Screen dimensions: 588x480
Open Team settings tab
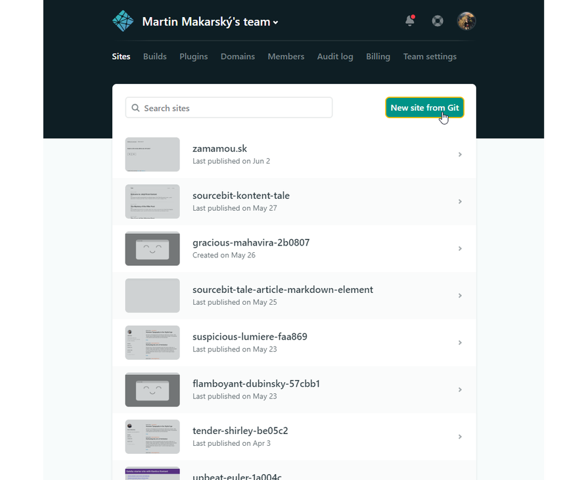click(x=430, y=56)
